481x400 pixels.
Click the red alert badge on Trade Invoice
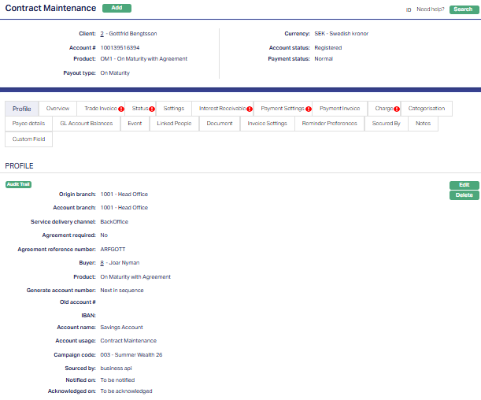121,109
